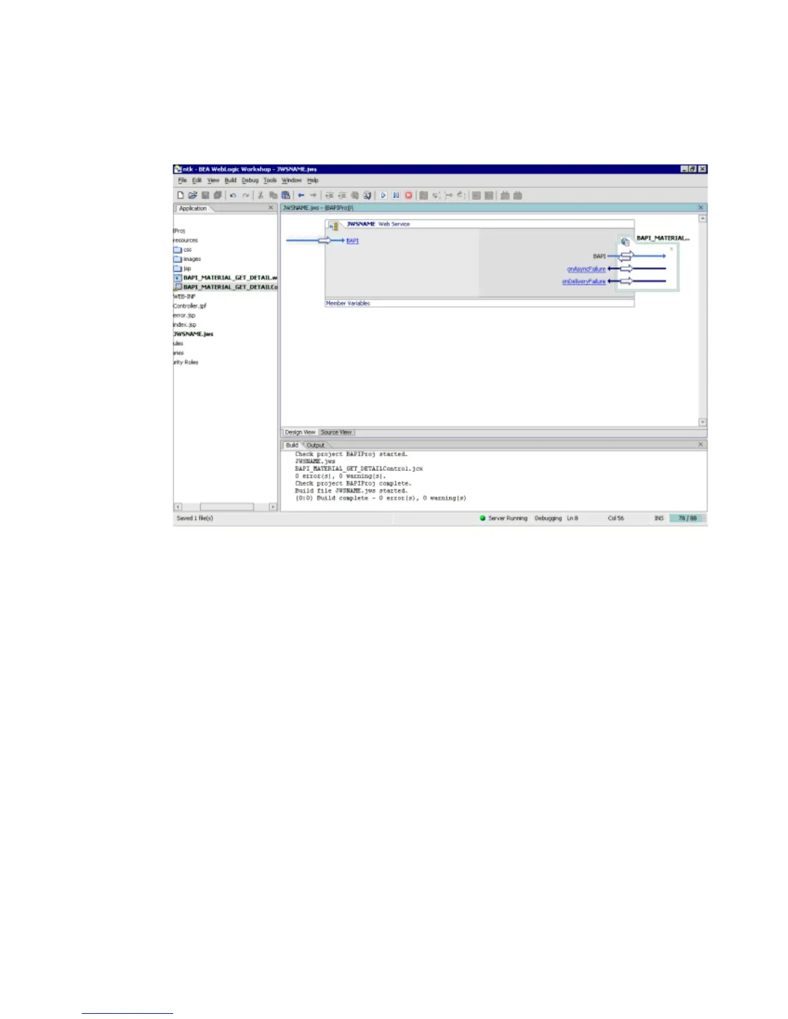Screen dimensions: 788x1019
Task: Select the Build tab in bottom panel
Action: [x=292, y=445]
